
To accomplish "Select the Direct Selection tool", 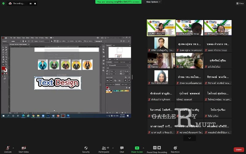I will 6,48.
